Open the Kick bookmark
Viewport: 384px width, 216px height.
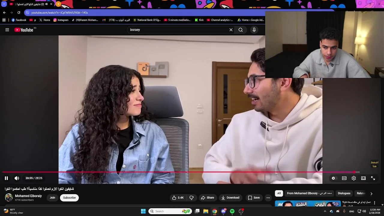click(x=199, y=20)
